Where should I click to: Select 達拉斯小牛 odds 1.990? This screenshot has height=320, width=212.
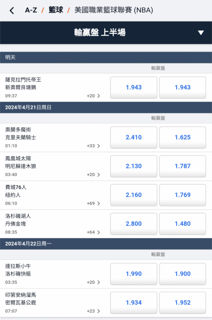(134, 274)
